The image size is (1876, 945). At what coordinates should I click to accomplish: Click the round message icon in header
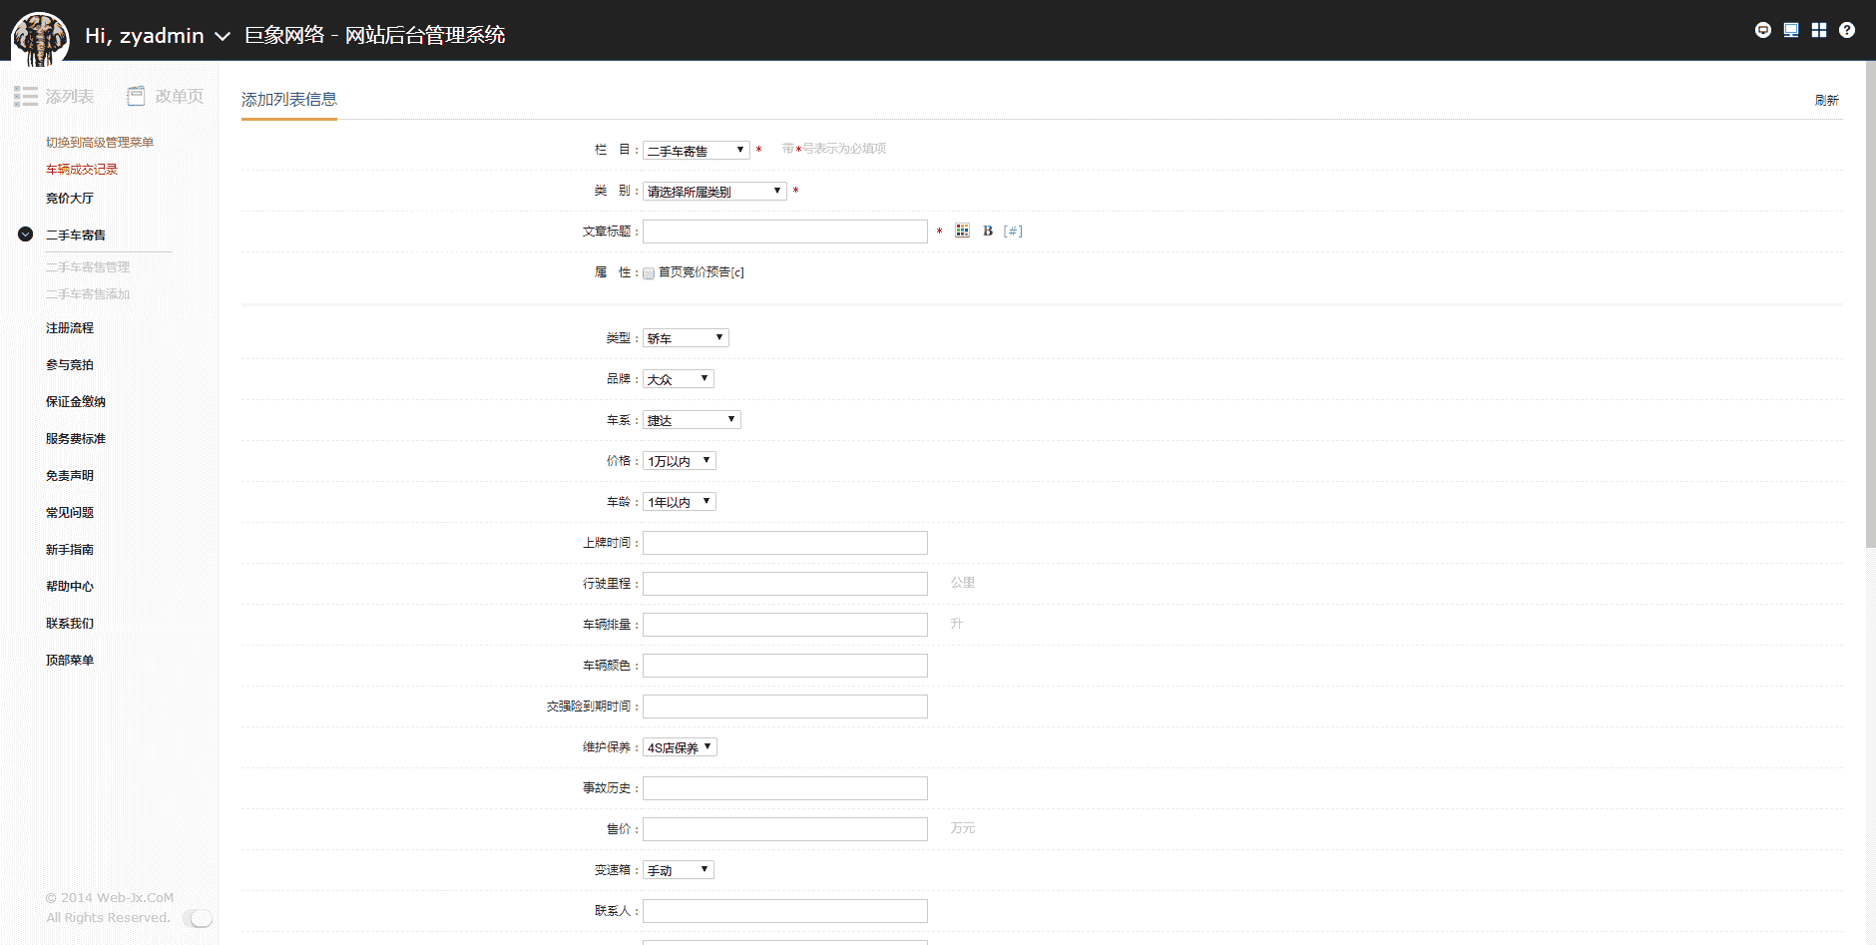coord(1763,30)
